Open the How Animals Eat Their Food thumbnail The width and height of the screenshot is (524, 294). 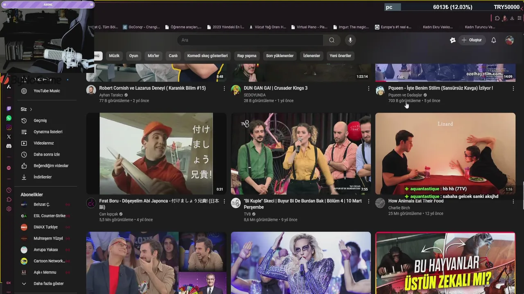(445, 154)
